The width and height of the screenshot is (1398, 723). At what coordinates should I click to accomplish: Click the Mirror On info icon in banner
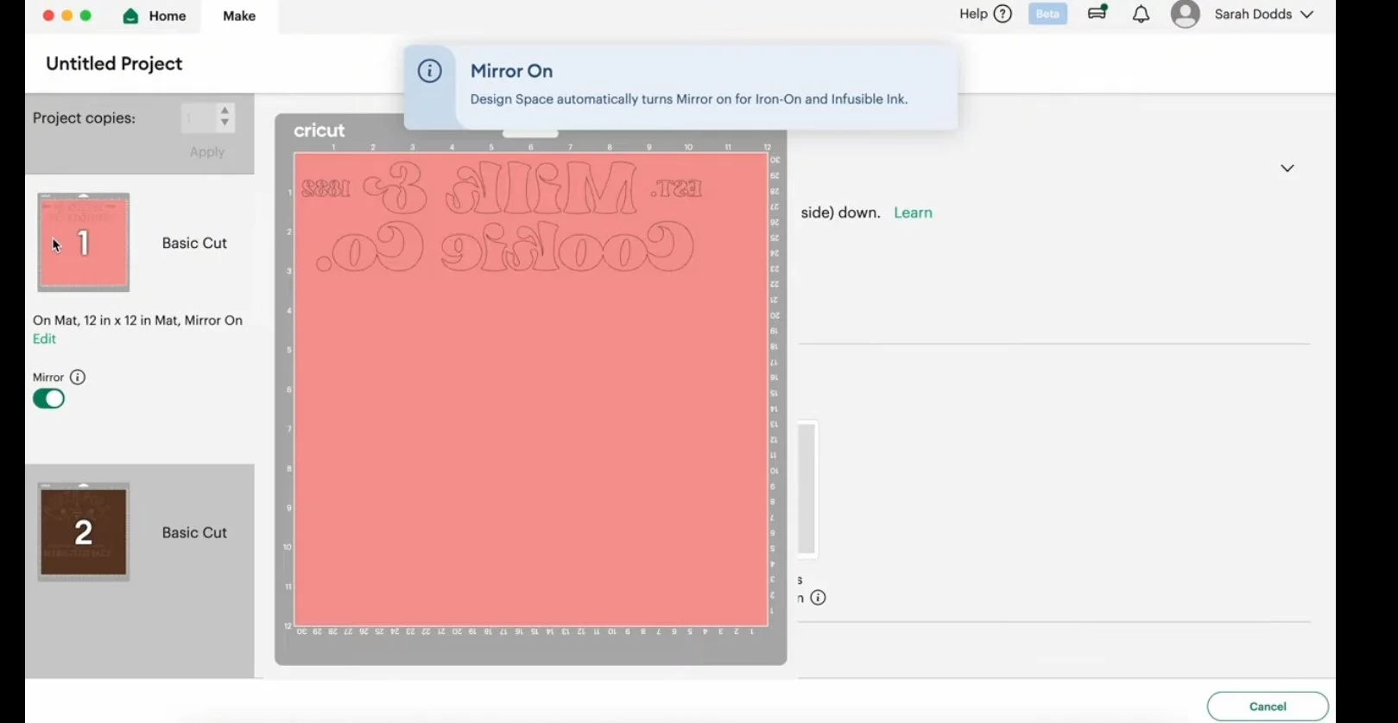(x=429, y=72)
